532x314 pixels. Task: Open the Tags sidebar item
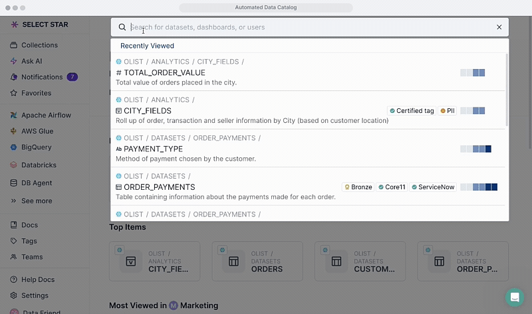coord(29,241)
